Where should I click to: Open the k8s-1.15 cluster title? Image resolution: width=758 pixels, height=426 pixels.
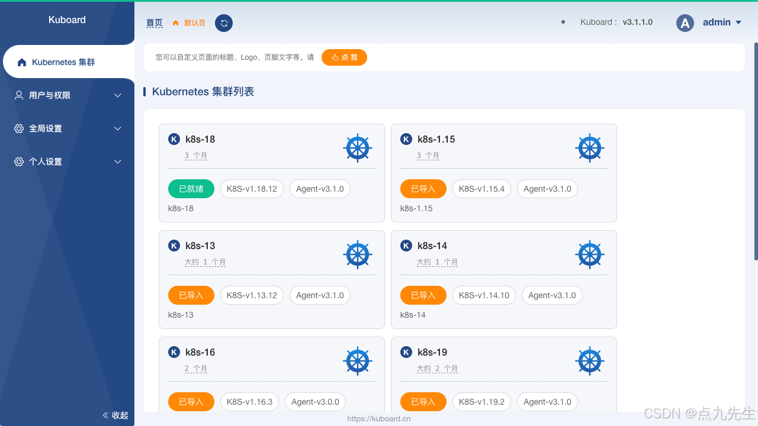pyautogui.click(x=436, y=139)
